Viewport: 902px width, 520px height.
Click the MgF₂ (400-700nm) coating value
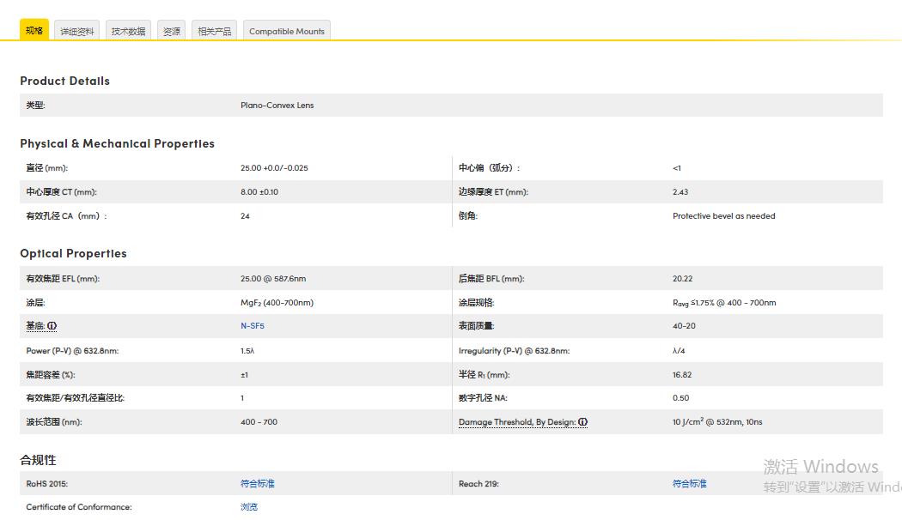(x=277, y=303)
